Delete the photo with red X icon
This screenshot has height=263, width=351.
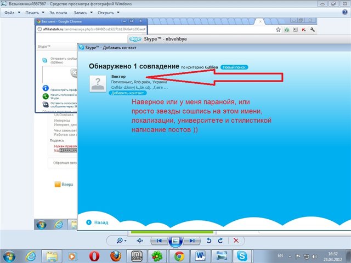point(236,241)
